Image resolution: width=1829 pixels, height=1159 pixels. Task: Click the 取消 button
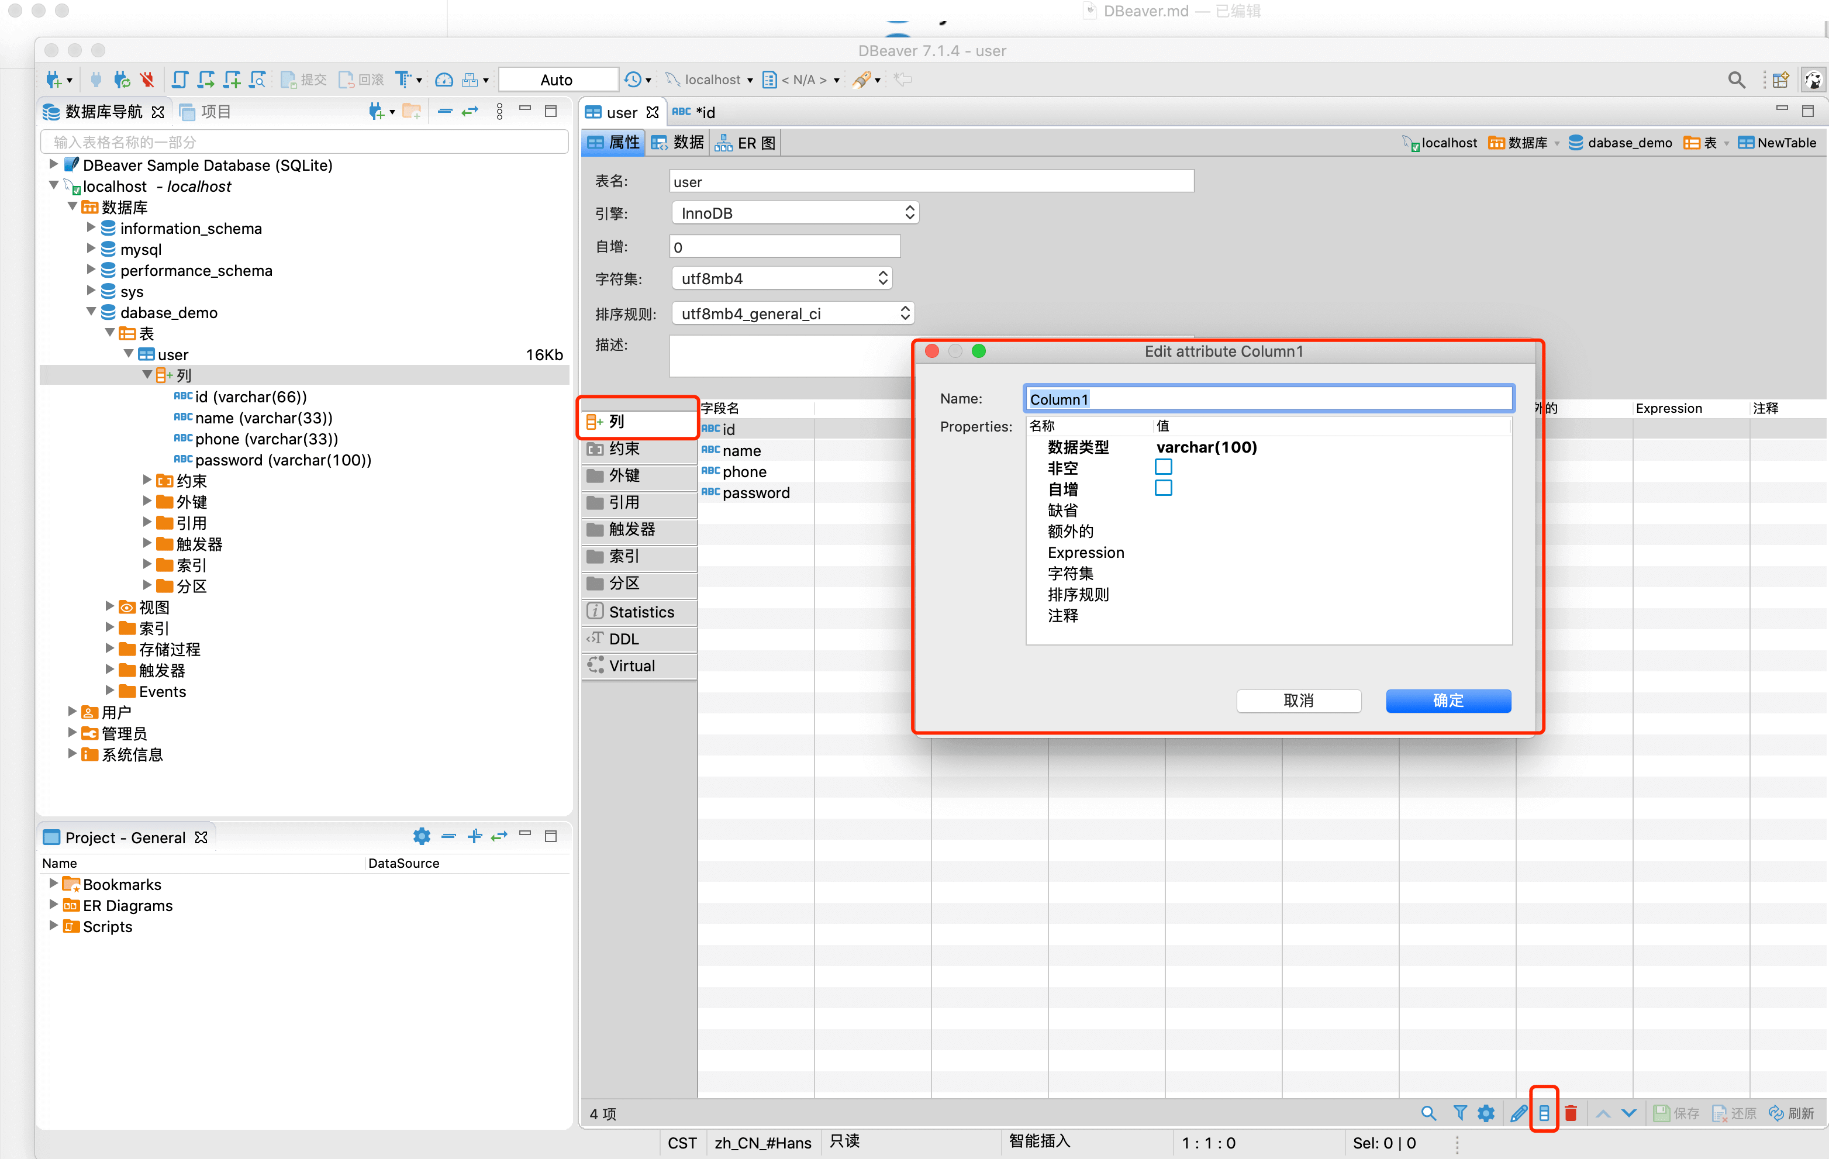pyautogui.click(x=1298, y=701)
